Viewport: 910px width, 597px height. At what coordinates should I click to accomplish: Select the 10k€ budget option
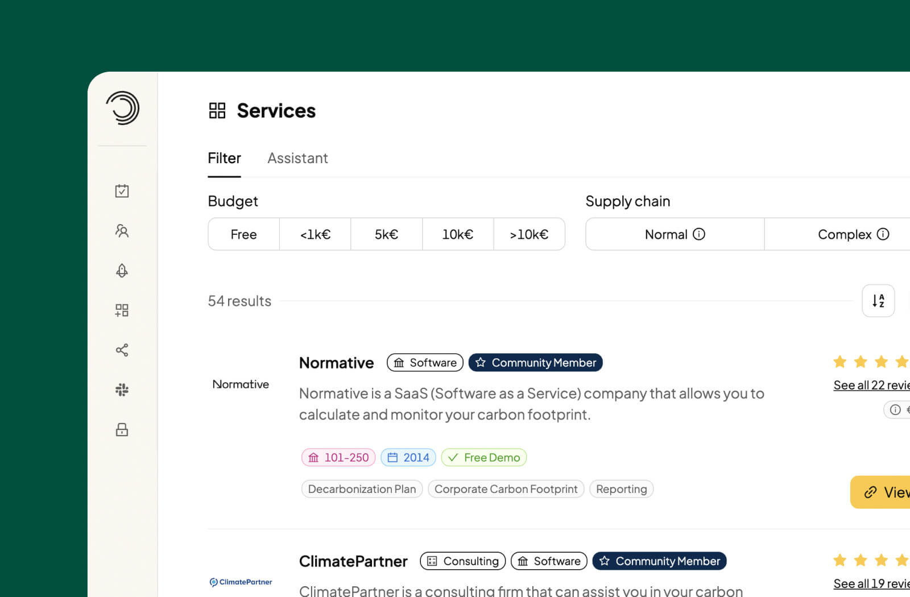(x=458, y=234)
